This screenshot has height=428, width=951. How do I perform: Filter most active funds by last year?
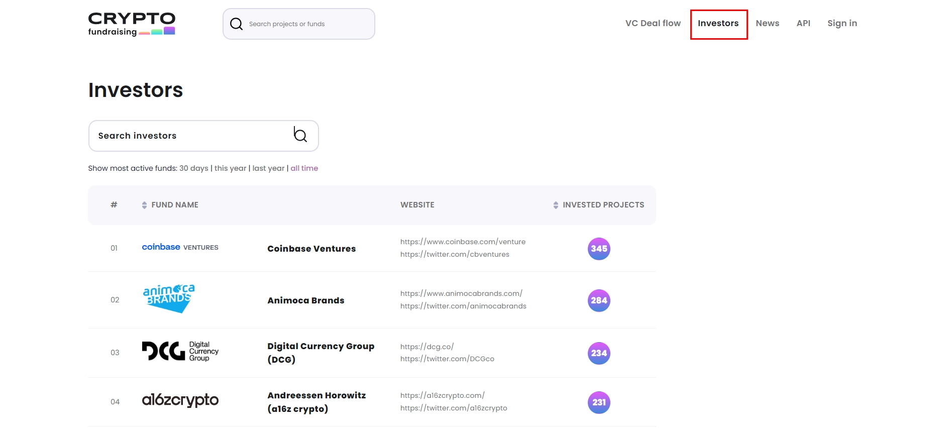(268, 168)
